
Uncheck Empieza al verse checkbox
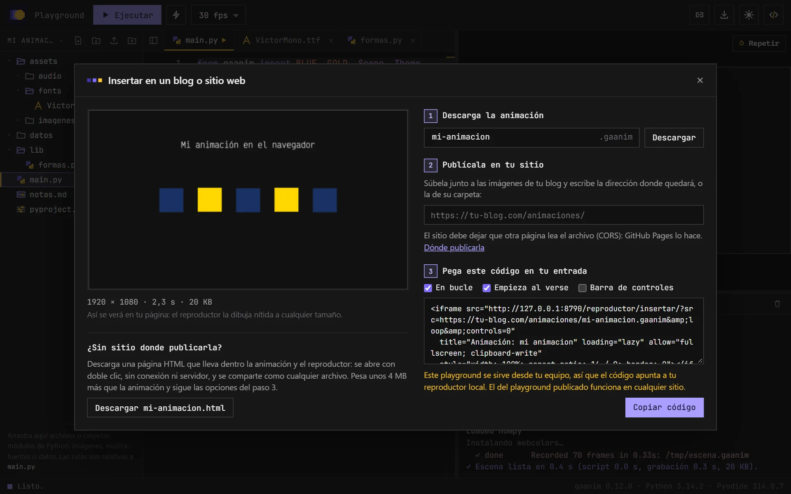pyautogui.click(x=487, y=288)
